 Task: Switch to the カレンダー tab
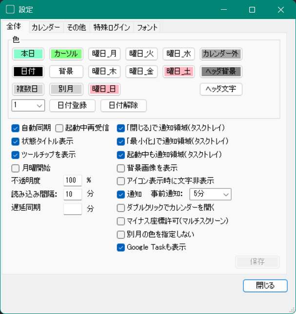tap(46, 27)
